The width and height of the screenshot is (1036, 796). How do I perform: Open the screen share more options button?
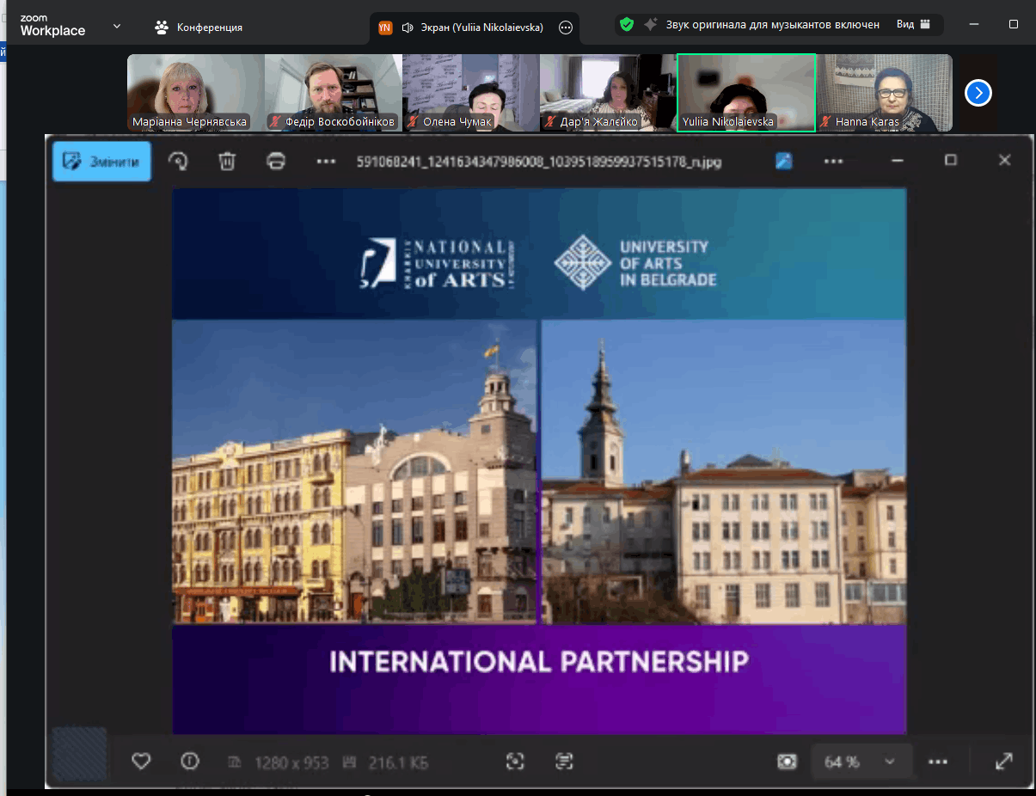pos(566,28)
